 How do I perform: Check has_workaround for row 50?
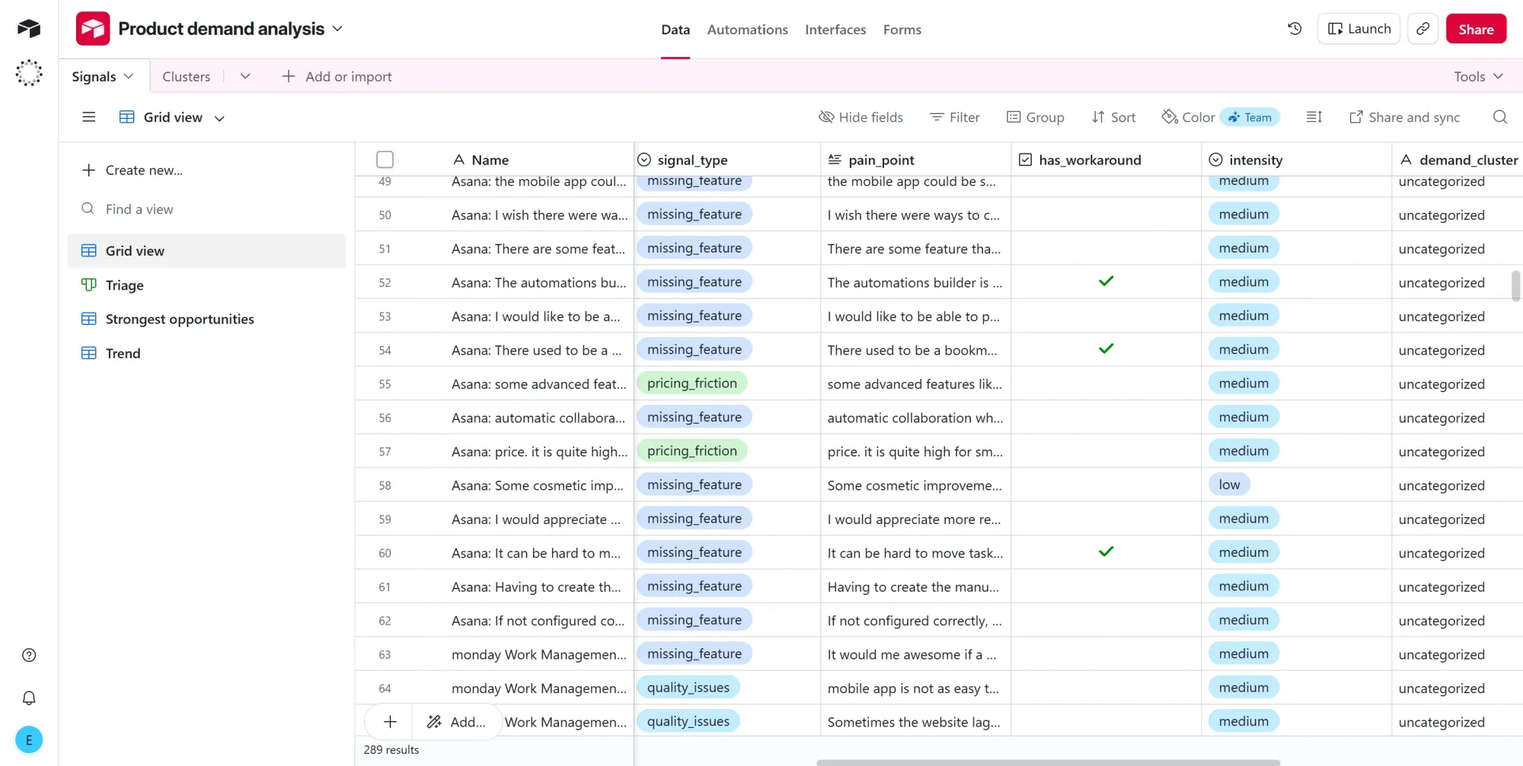pos(1106,215)
